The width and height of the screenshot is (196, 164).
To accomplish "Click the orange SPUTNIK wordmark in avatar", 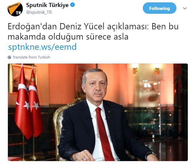I will click(x=13, y=6).
